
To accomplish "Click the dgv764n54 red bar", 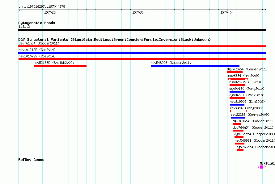I will coord(238,131).
